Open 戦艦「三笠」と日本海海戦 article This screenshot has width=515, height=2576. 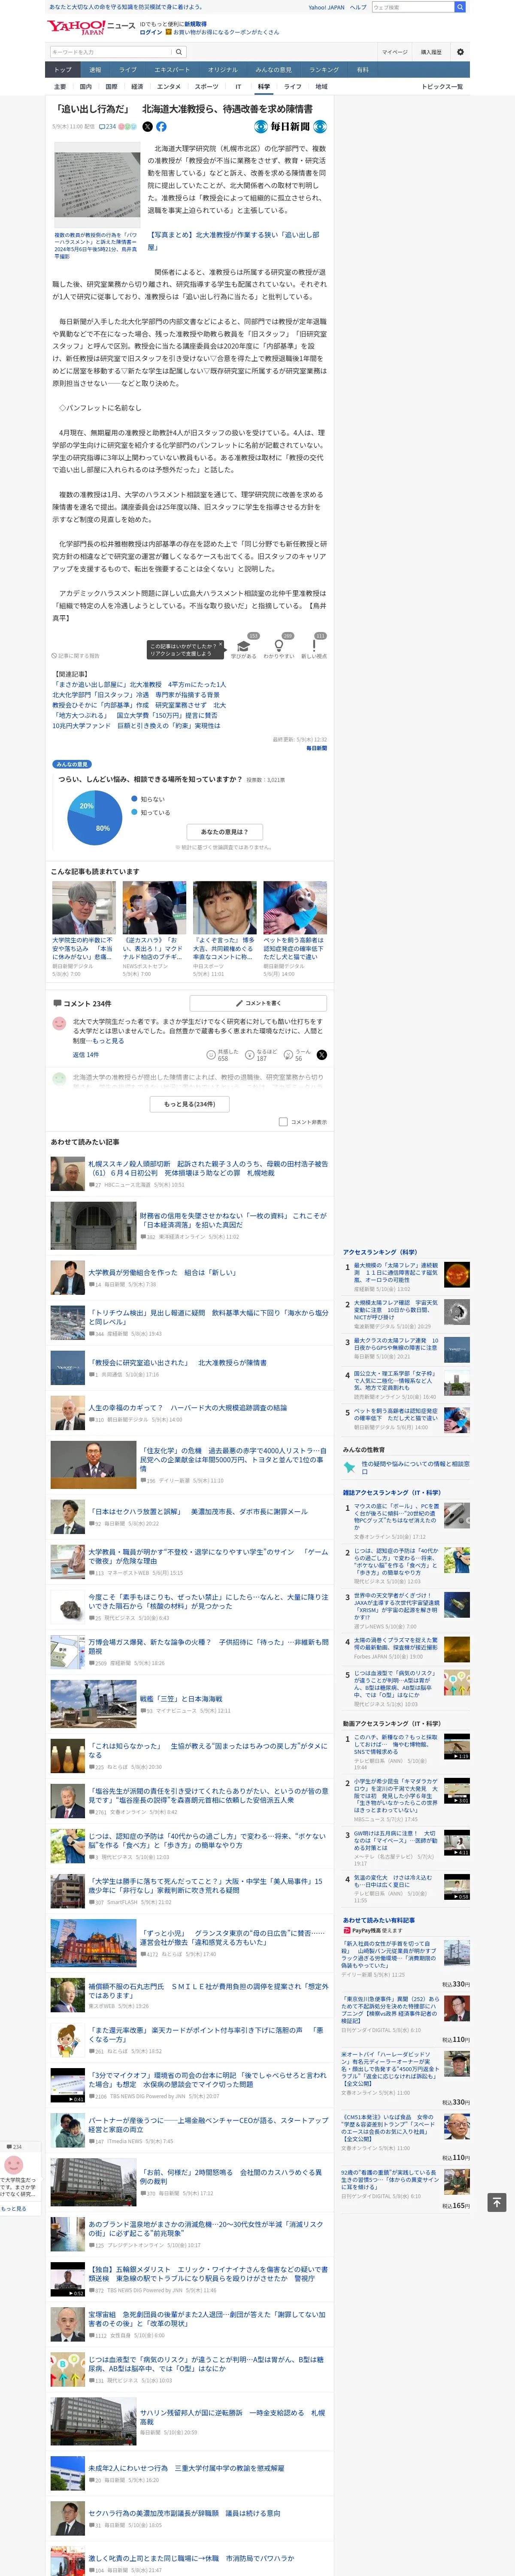pos(181,1698)
